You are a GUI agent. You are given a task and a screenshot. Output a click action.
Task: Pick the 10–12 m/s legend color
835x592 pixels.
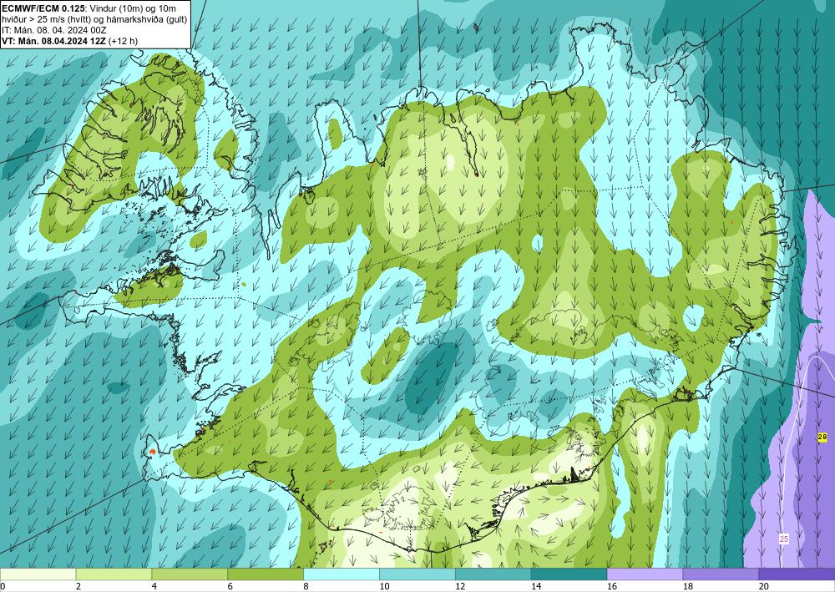tap(417, 574)
